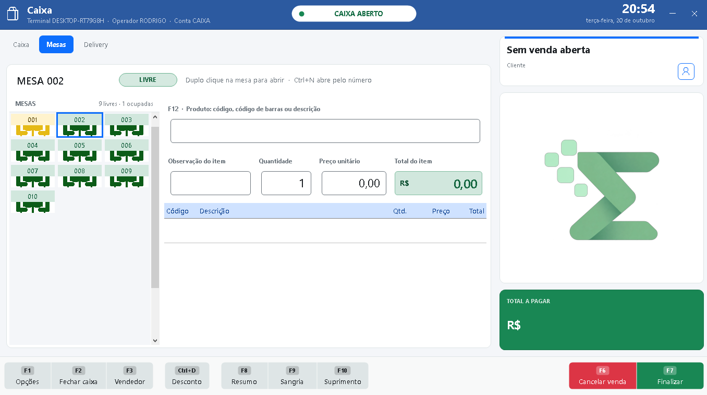Click the tables list scroll down arrow
Image resolution: width=707 pixels, height=395 pixels.
click(x=155, y=340)
